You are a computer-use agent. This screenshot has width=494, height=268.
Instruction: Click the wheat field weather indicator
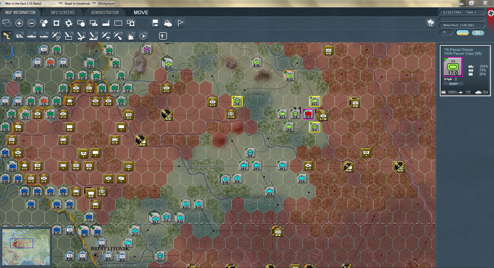(463, 33)
